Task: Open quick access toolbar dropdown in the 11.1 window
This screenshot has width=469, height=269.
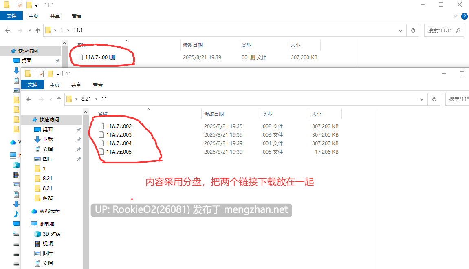Action: [37, 5]
